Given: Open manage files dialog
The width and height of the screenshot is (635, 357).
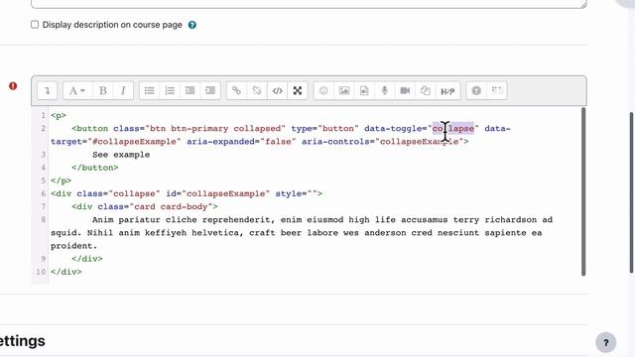Looking at the screenshot, I should pyautogui.click(x=425, y=90).
